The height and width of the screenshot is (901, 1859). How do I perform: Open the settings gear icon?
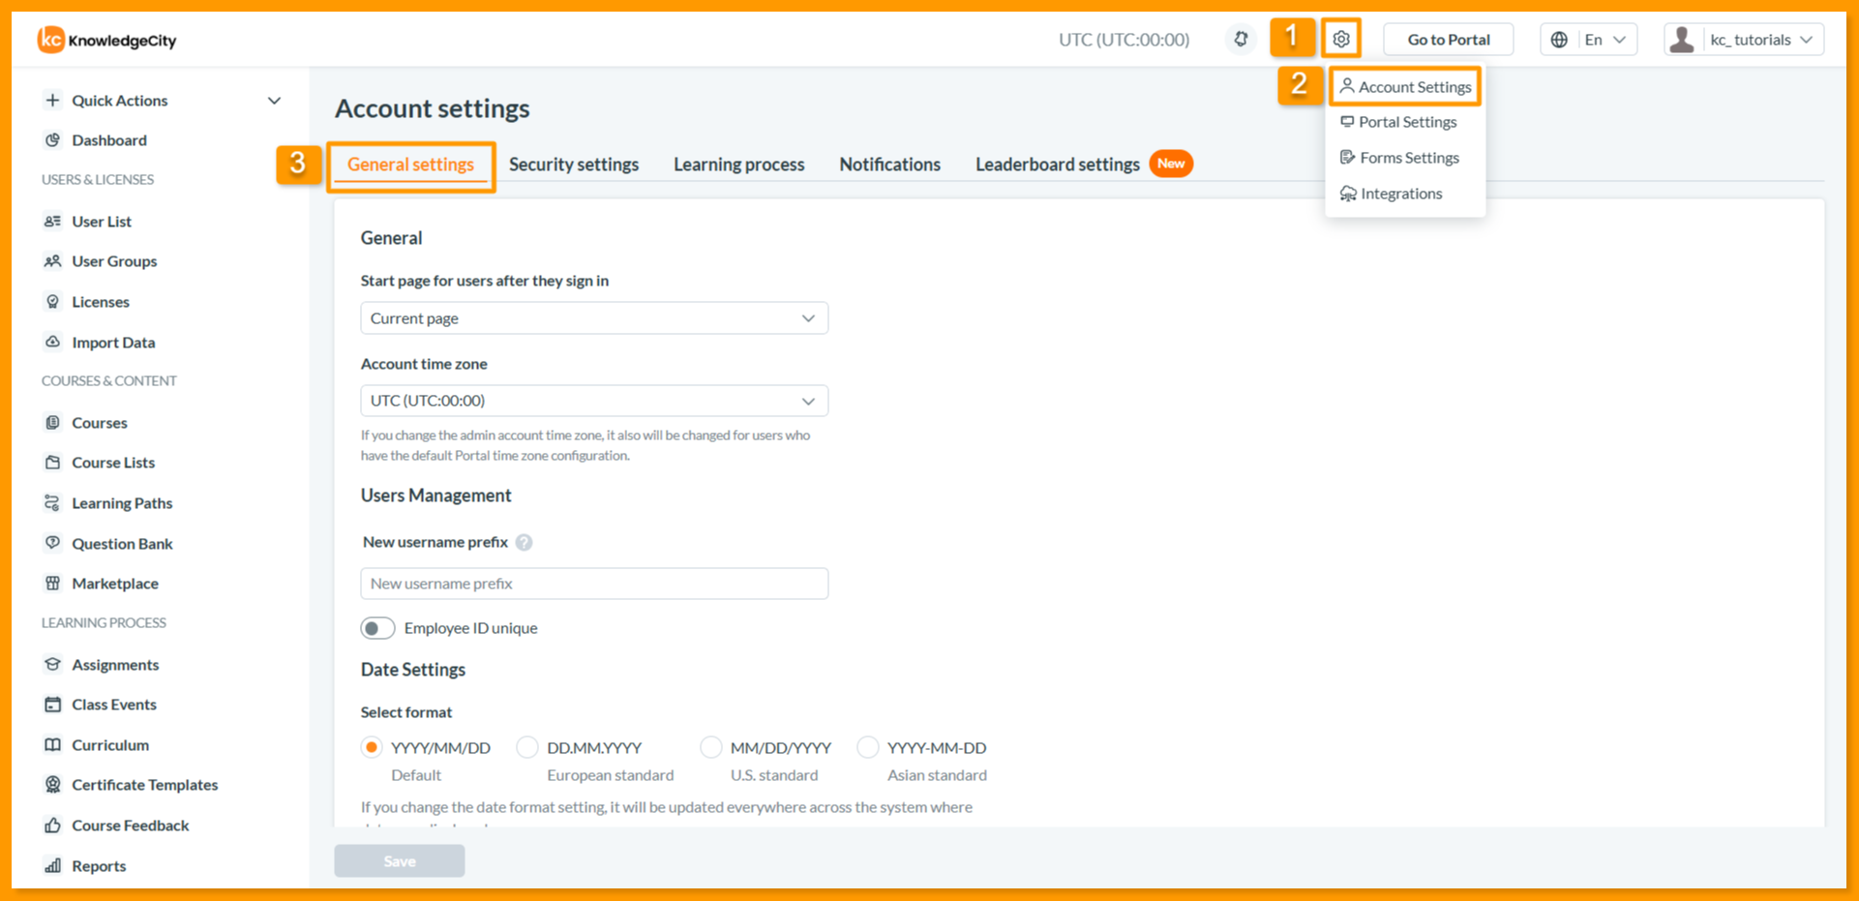click(x=1341, y=40)
